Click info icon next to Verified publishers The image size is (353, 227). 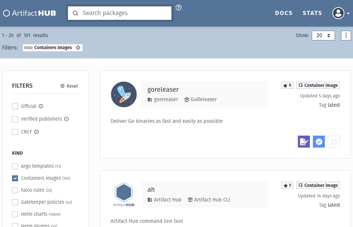pyautogui.click(x=66, y=119)
